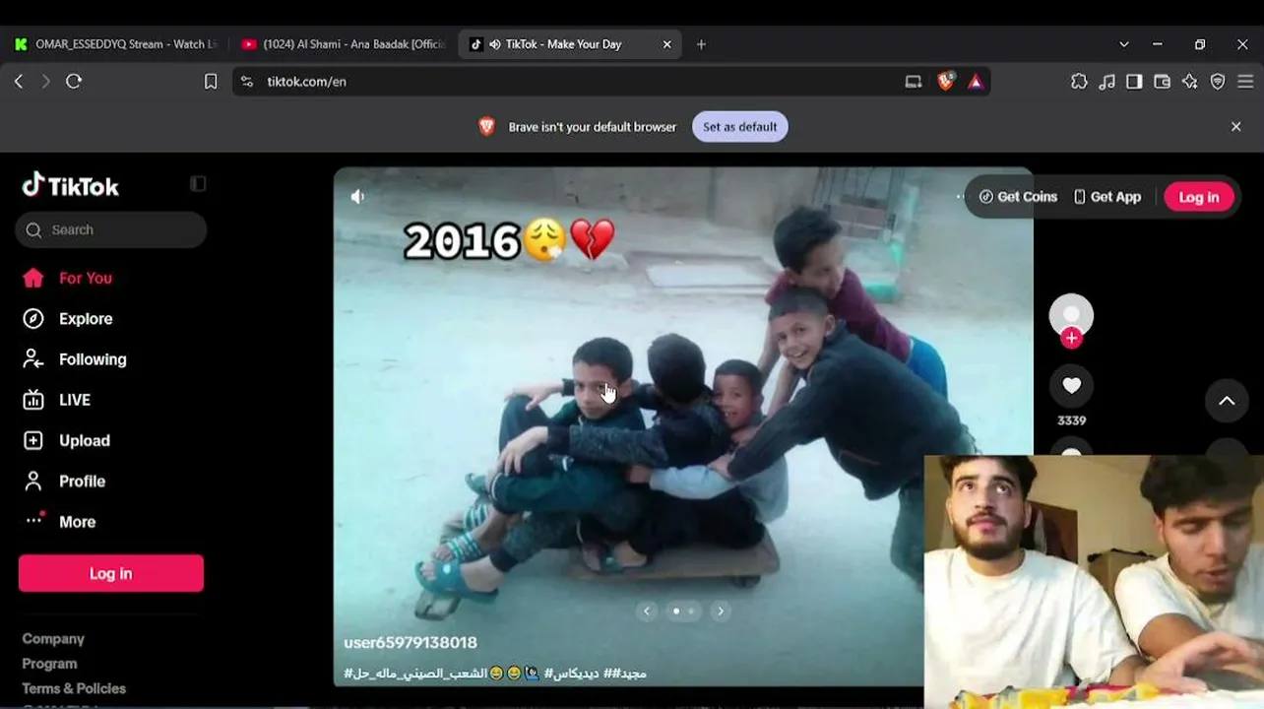Expand the Program footer section

pos(49,664)
